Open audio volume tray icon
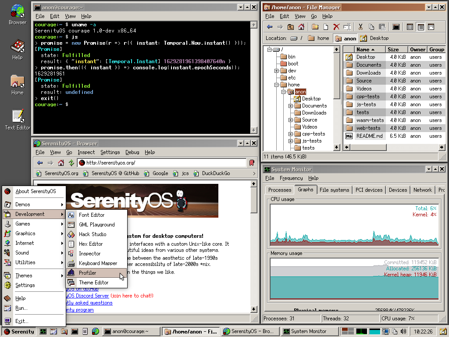Screen dimensions: 449x337 click(x=403, y=332)
